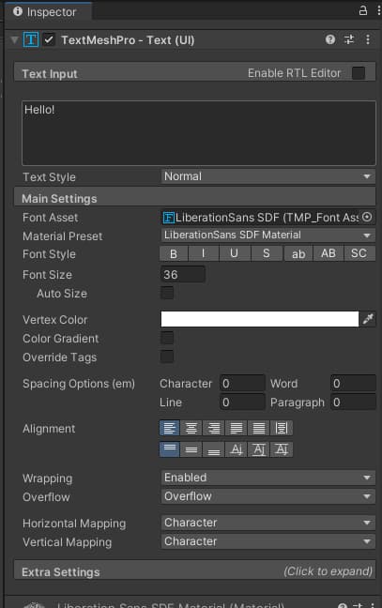The image size is (382, 608).
Task: Toggle Bold font style
Action: [x=174, y=253]
